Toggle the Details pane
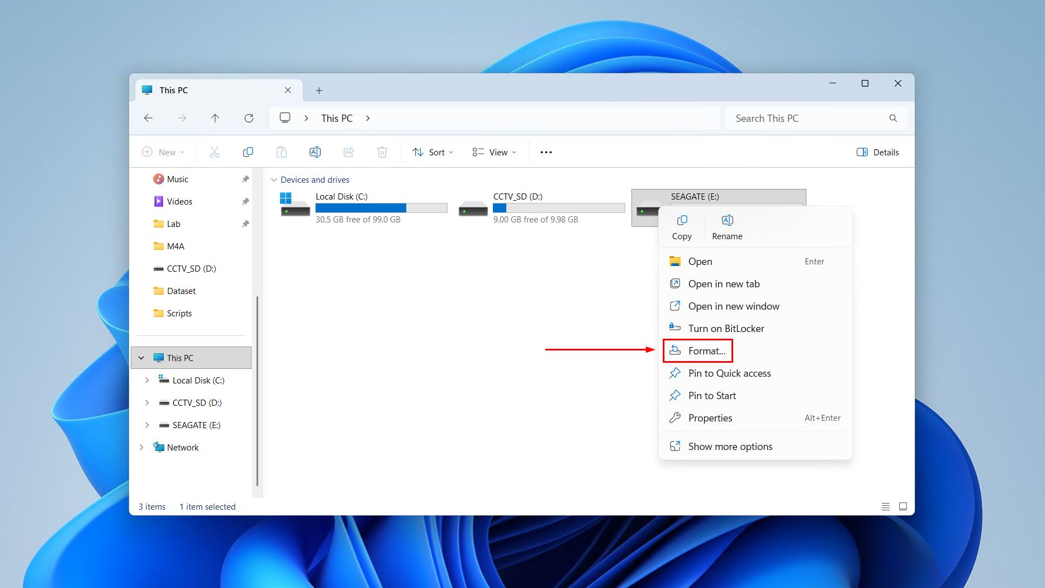 pyautogui.click(x=877, y=152)
